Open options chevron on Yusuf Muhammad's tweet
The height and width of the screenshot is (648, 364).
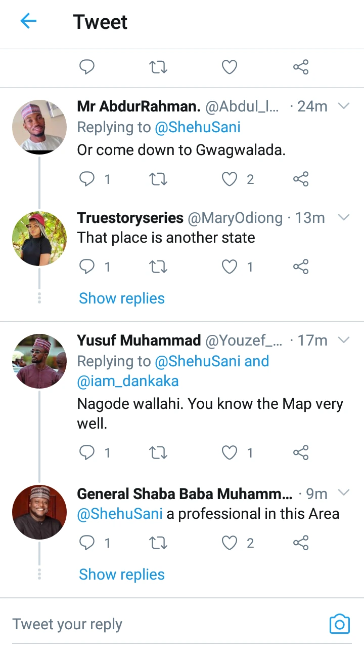(344, 340)
